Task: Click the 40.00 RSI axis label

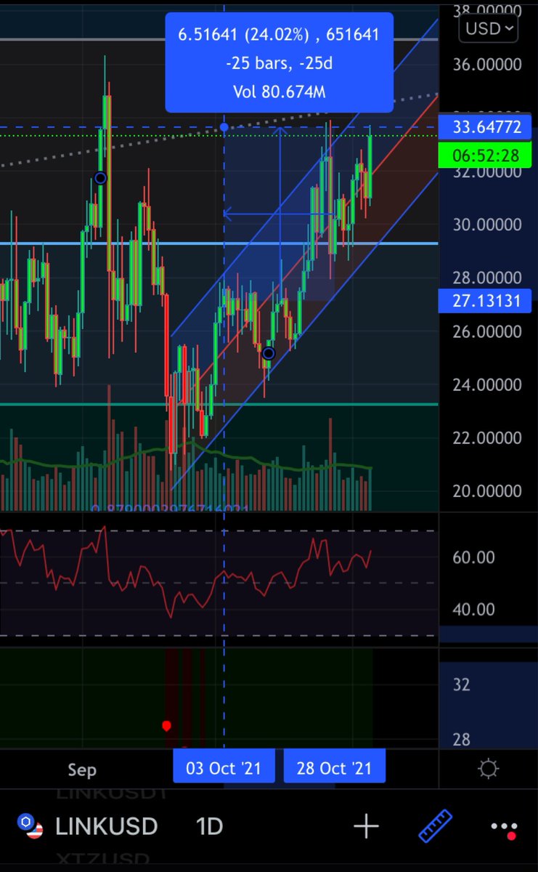Action: (473, 610)
